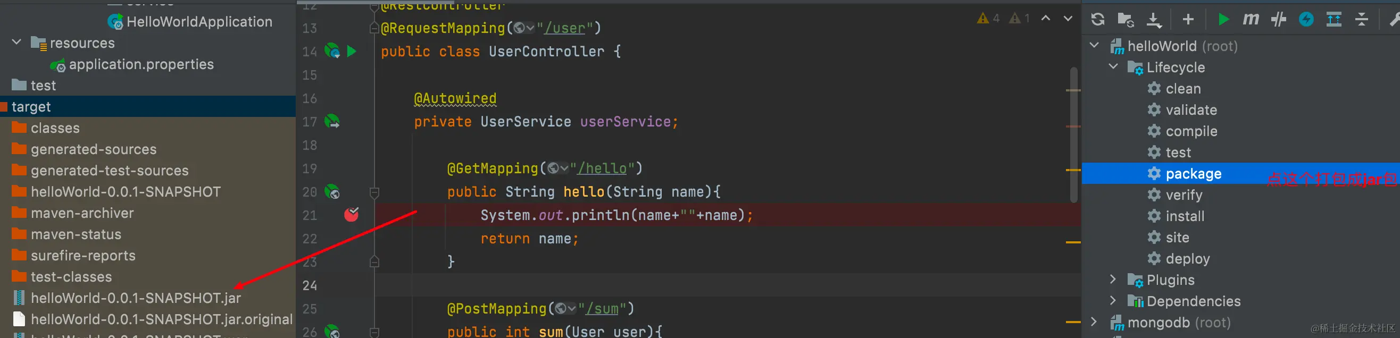Click autowired dependency gutter icon on line 17

(x=332, y=121)
